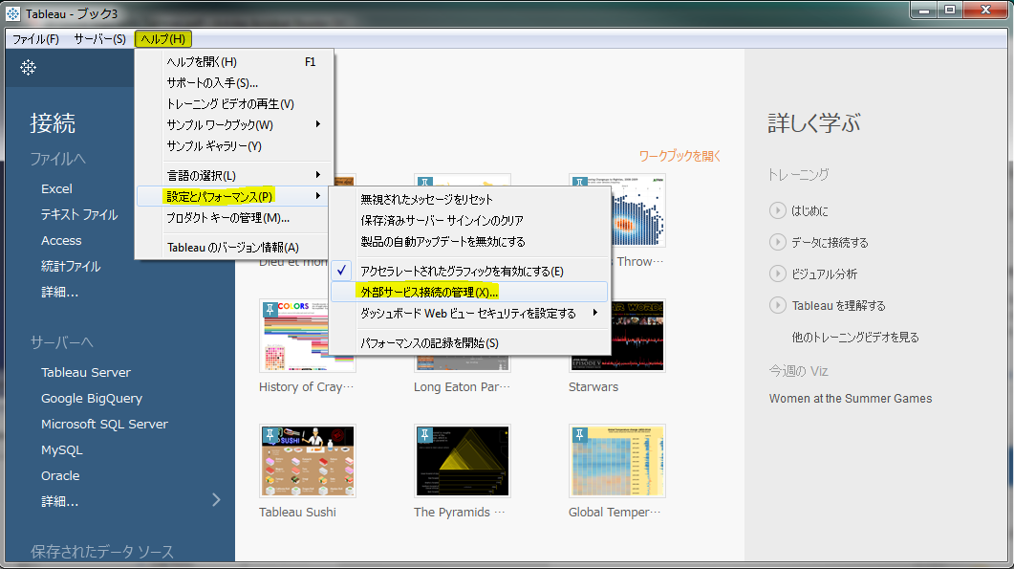Image resolution: width=1014 pixels, height=569 pixels.
Task: Click play icon next to ビジュアル分析
Action: (777, 274)
